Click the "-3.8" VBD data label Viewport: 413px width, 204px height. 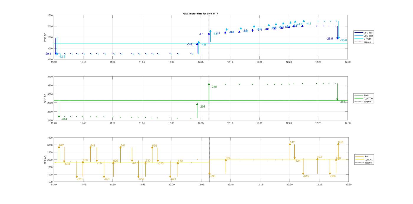click(189, 44)
